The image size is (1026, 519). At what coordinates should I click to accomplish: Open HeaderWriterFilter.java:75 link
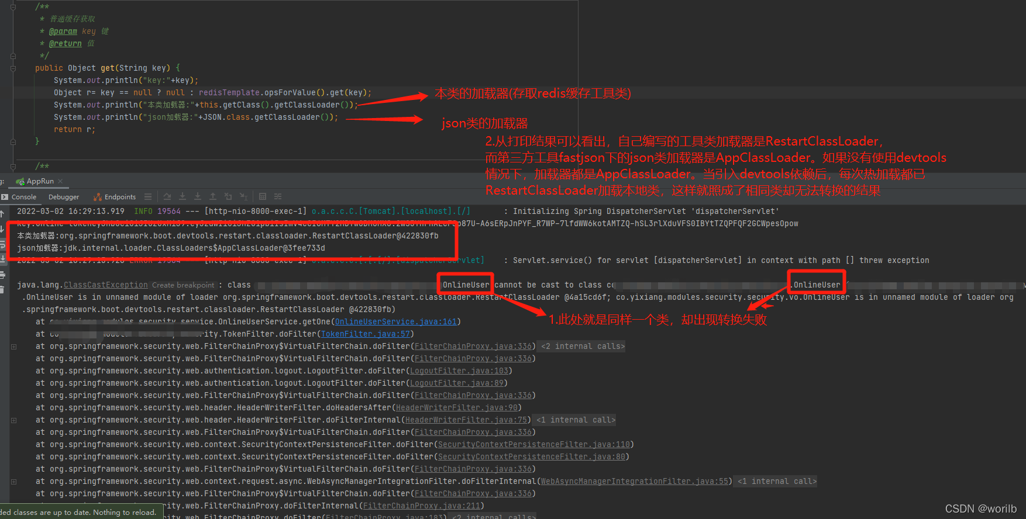466,420
